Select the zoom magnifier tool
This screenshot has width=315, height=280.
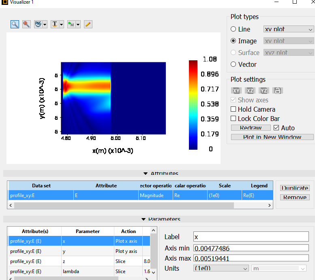(x=15, y=24)
